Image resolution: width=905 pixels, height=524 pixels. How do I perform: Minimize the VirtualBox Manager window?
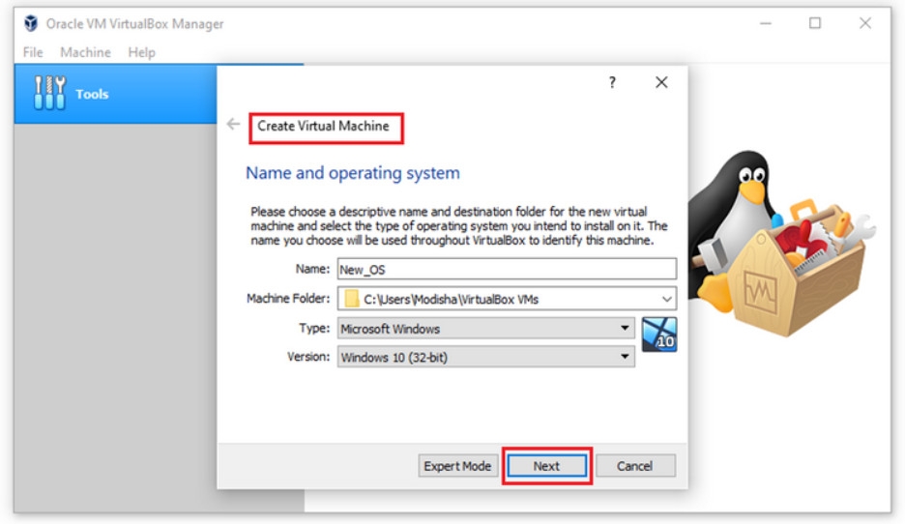tap(766, 23)
